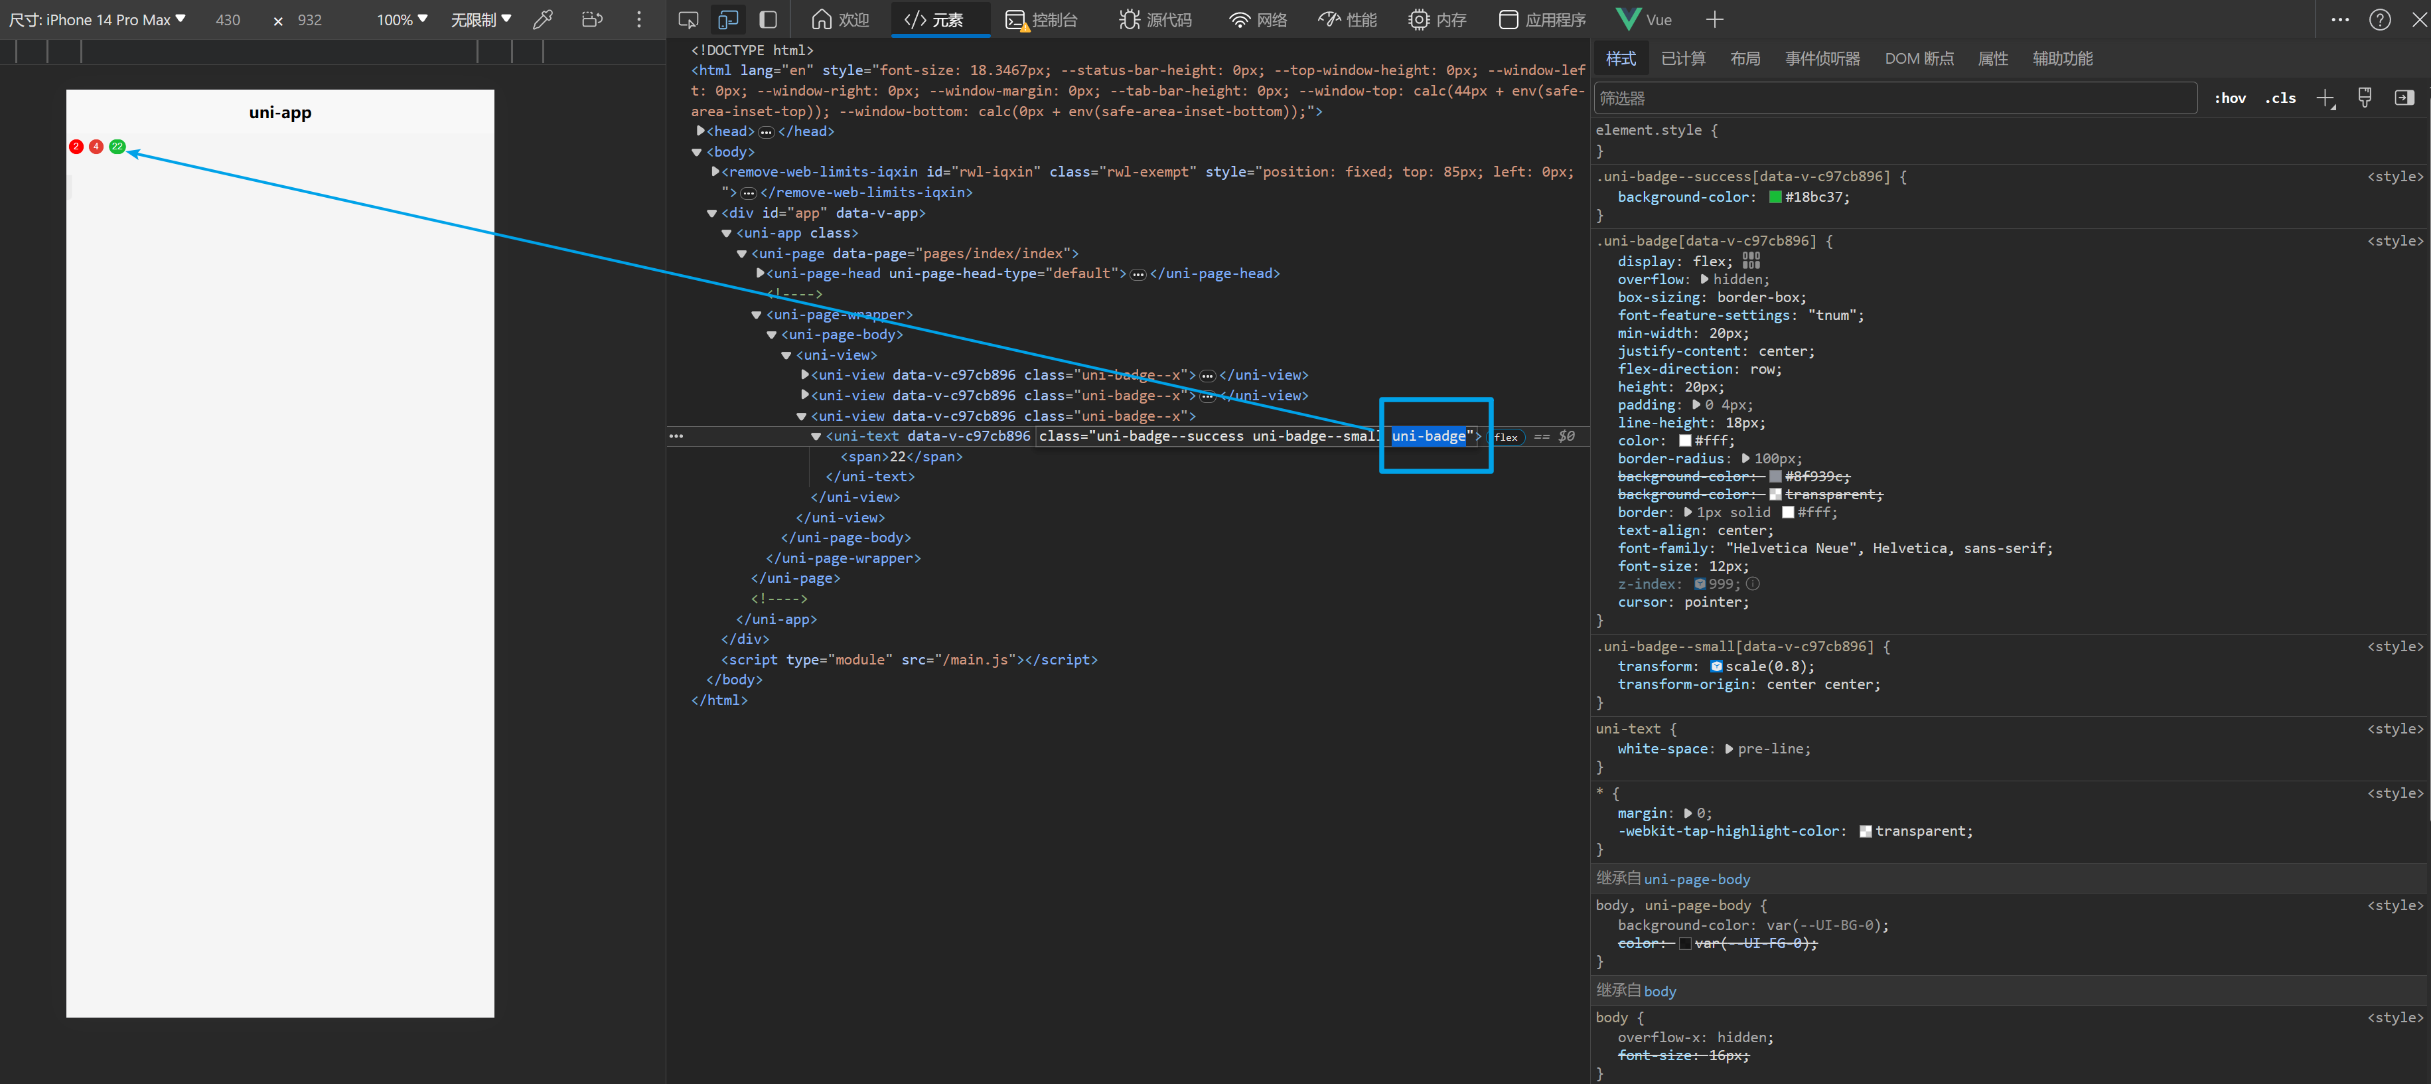Collapse the uni-page-body node
The image size is (2431, 1084).
click(771, 335)
